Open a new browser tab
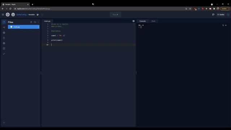Screen dimensions: 231x130 coord(32,4)
